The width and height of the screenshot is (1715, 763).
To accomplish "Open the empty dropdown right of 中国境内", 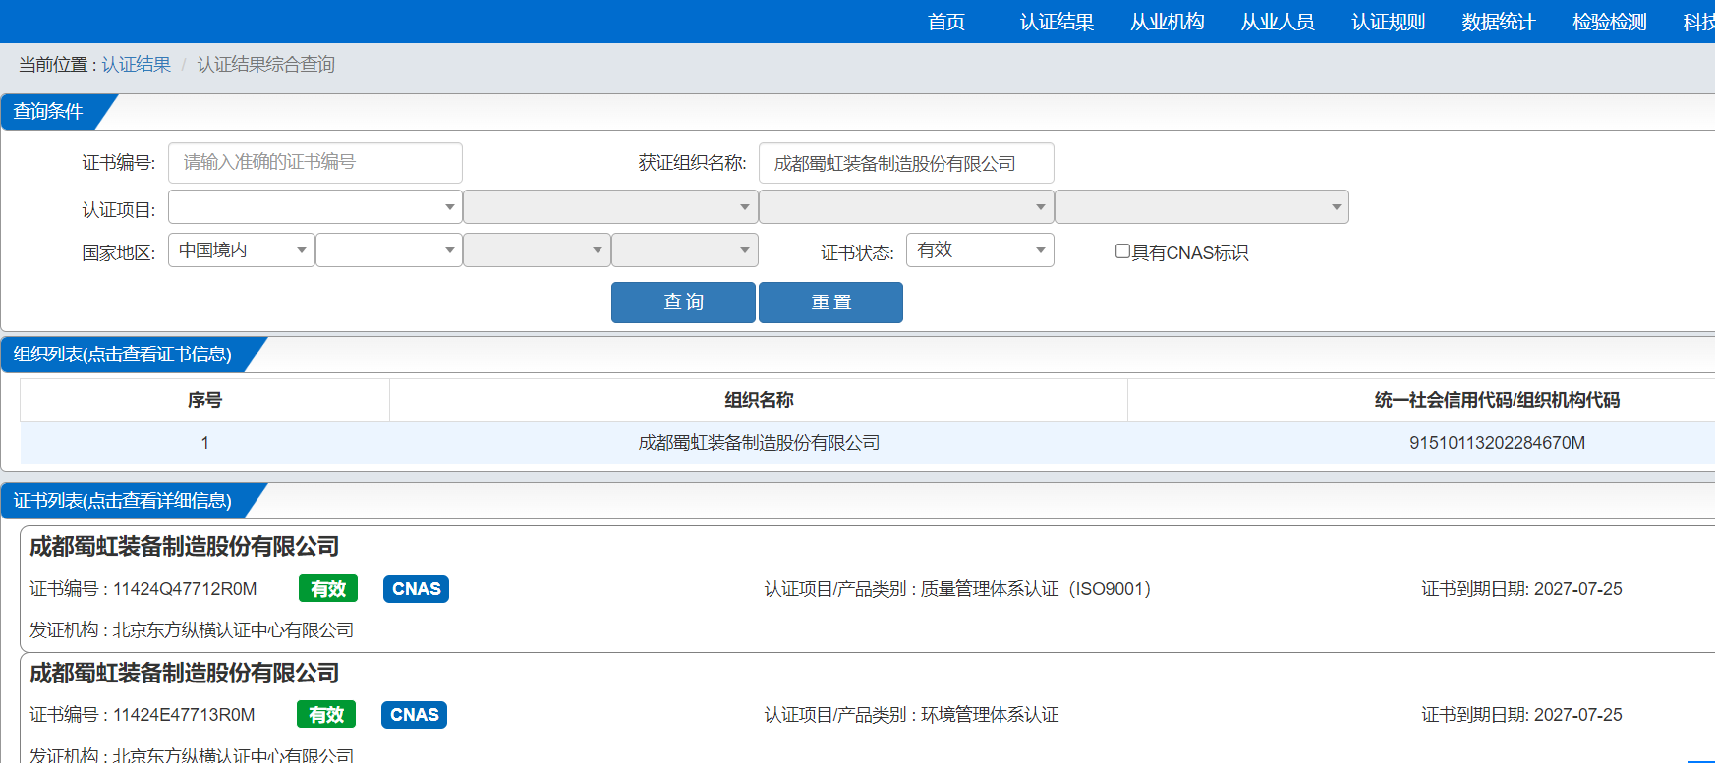I will [x=389, y=250].
